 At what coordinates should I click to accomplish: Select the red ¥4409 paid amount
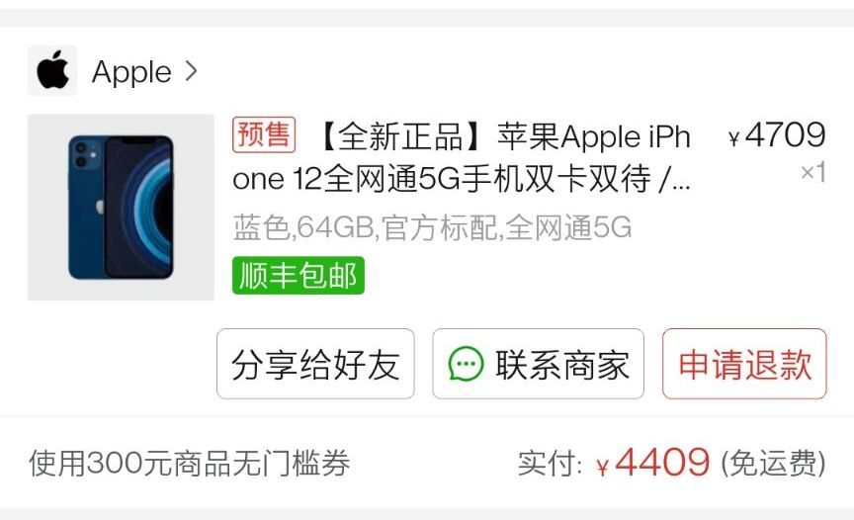coord(653,463)
